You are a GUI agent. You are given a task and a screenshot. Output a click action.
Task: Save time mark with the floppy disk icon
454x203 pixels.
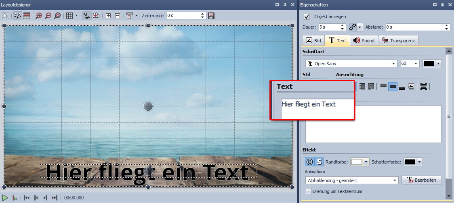[x=211, y=16]
